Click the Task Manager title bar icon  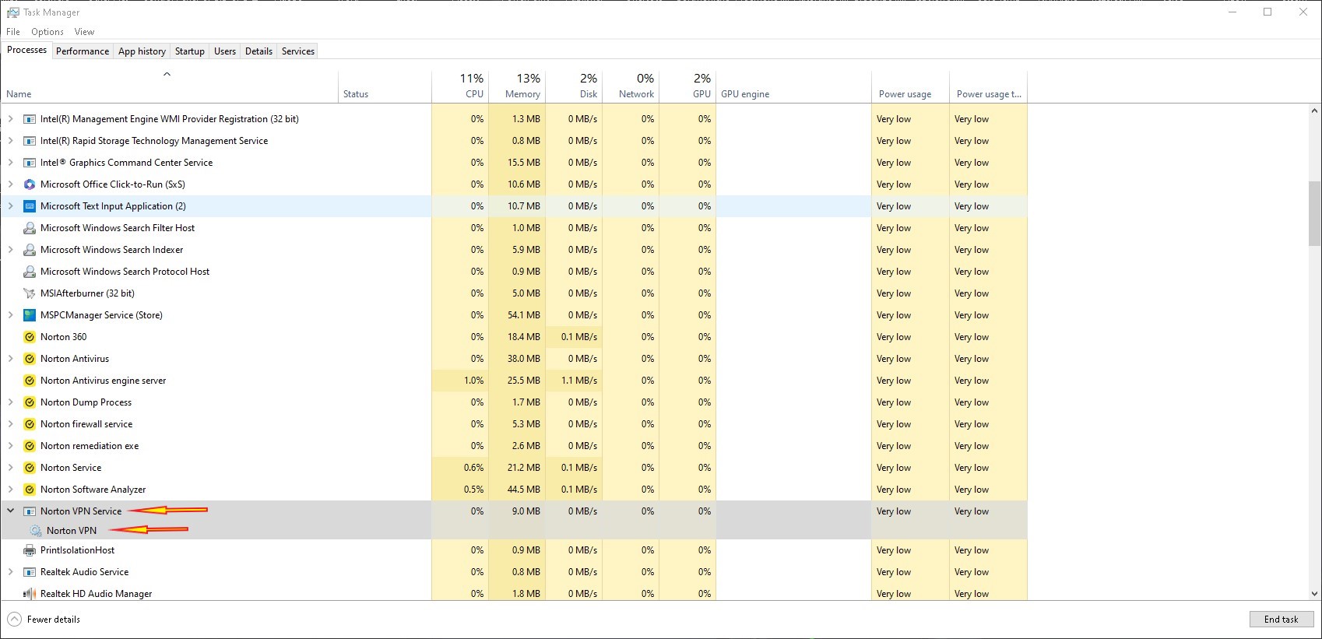pyautogui.click(x=12, y=12)
